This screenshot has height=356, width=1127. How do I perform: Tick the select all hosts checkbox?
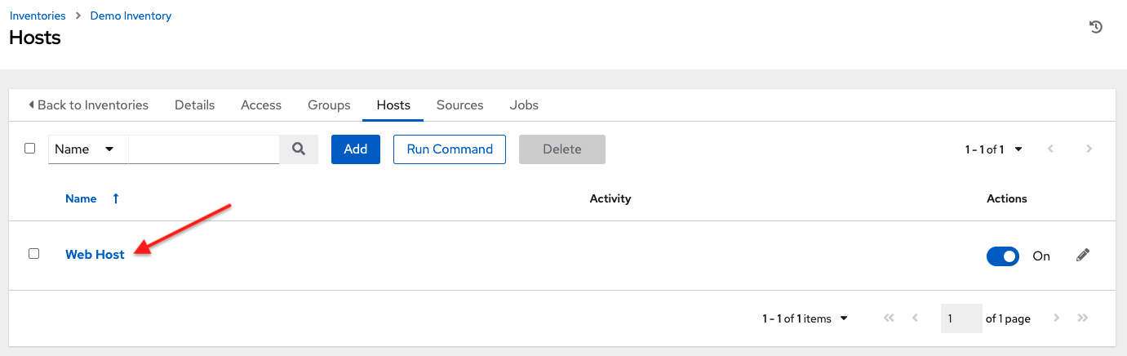point(30,149)
